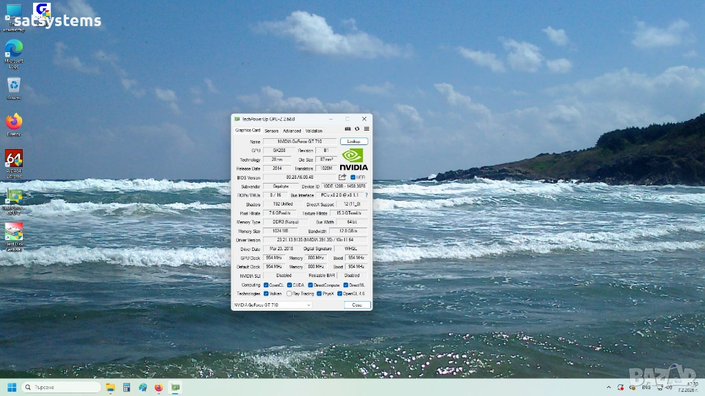Click the taskbar search box
The height and width of the screenshot is (396, 705).
click(x=62, y=387)
